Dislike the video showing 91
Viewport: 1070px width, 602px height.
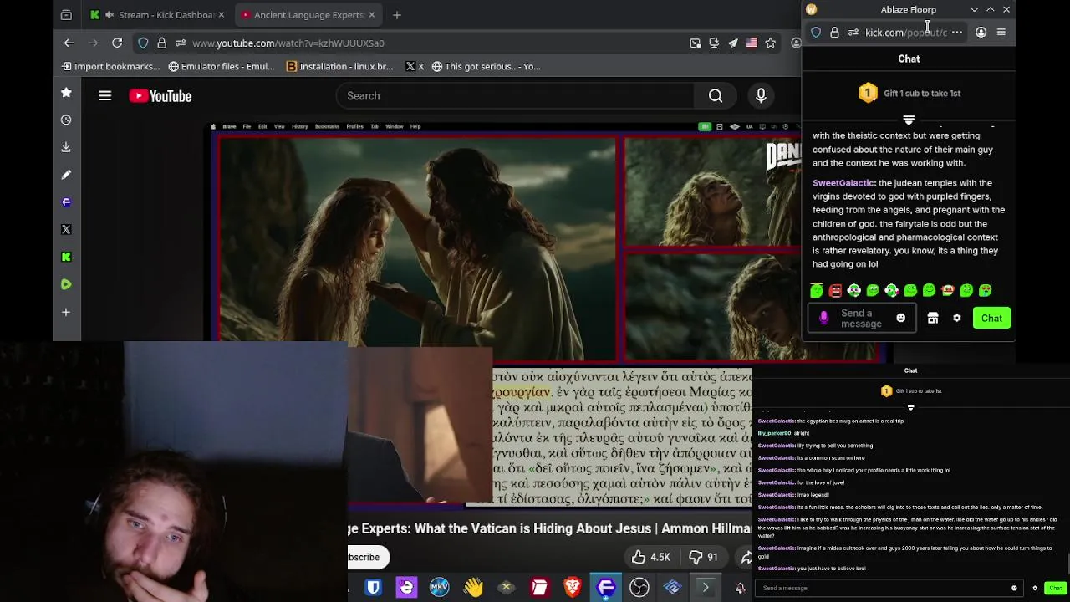[x=703, y=557]
